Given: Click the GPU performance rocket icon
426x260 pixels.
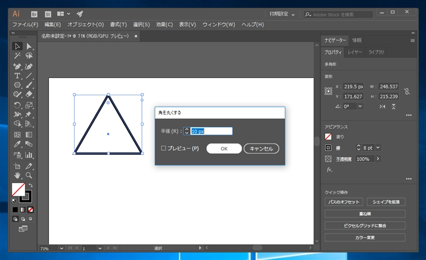Looking at the screenshot, I should click(80, 14).
